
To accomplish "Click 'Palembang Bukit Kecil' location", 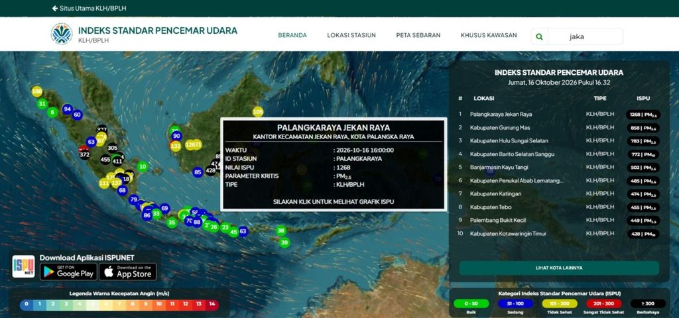I will pyautogui.click(x=559, y=220).
